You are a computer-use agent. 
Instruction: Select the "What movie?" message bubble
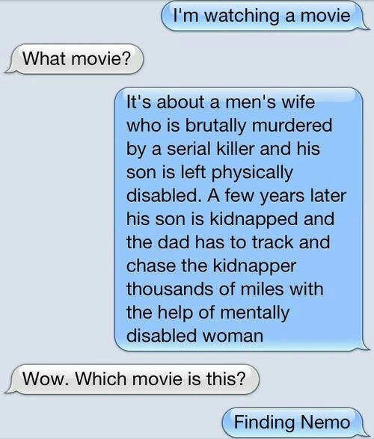click(75, 59)
